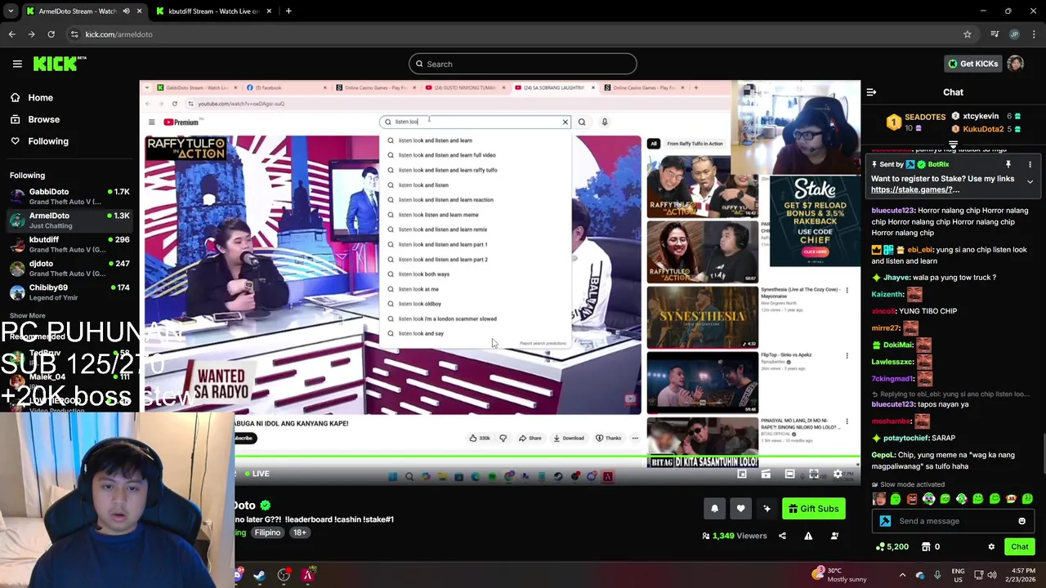Open the player settings gear
The width and height of the screenshot is (1046, 588).
coord(837,474)
